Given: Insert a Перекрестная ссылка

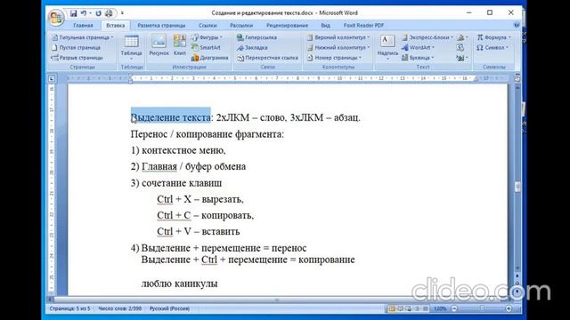Looking at the screenshot, I should tap(267, 58).
